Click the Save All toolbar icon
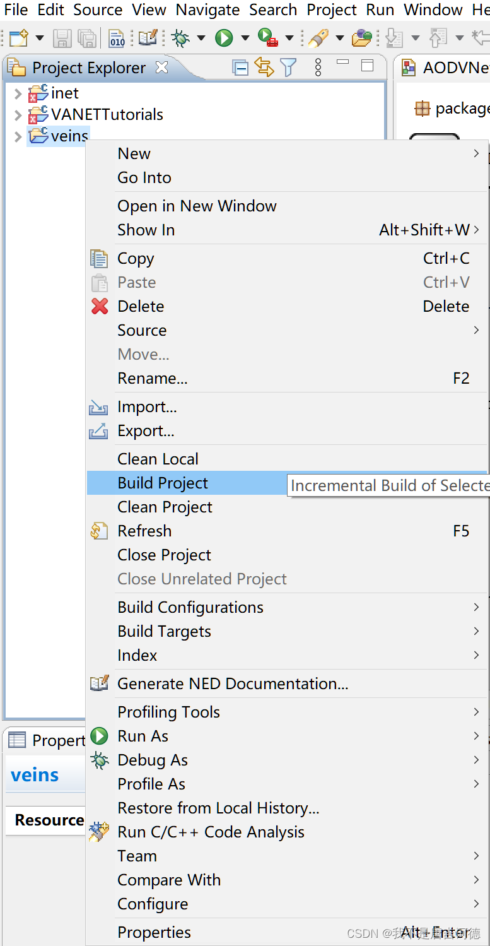This screenshot has height=946, width=490. click(x=86, y=38)
